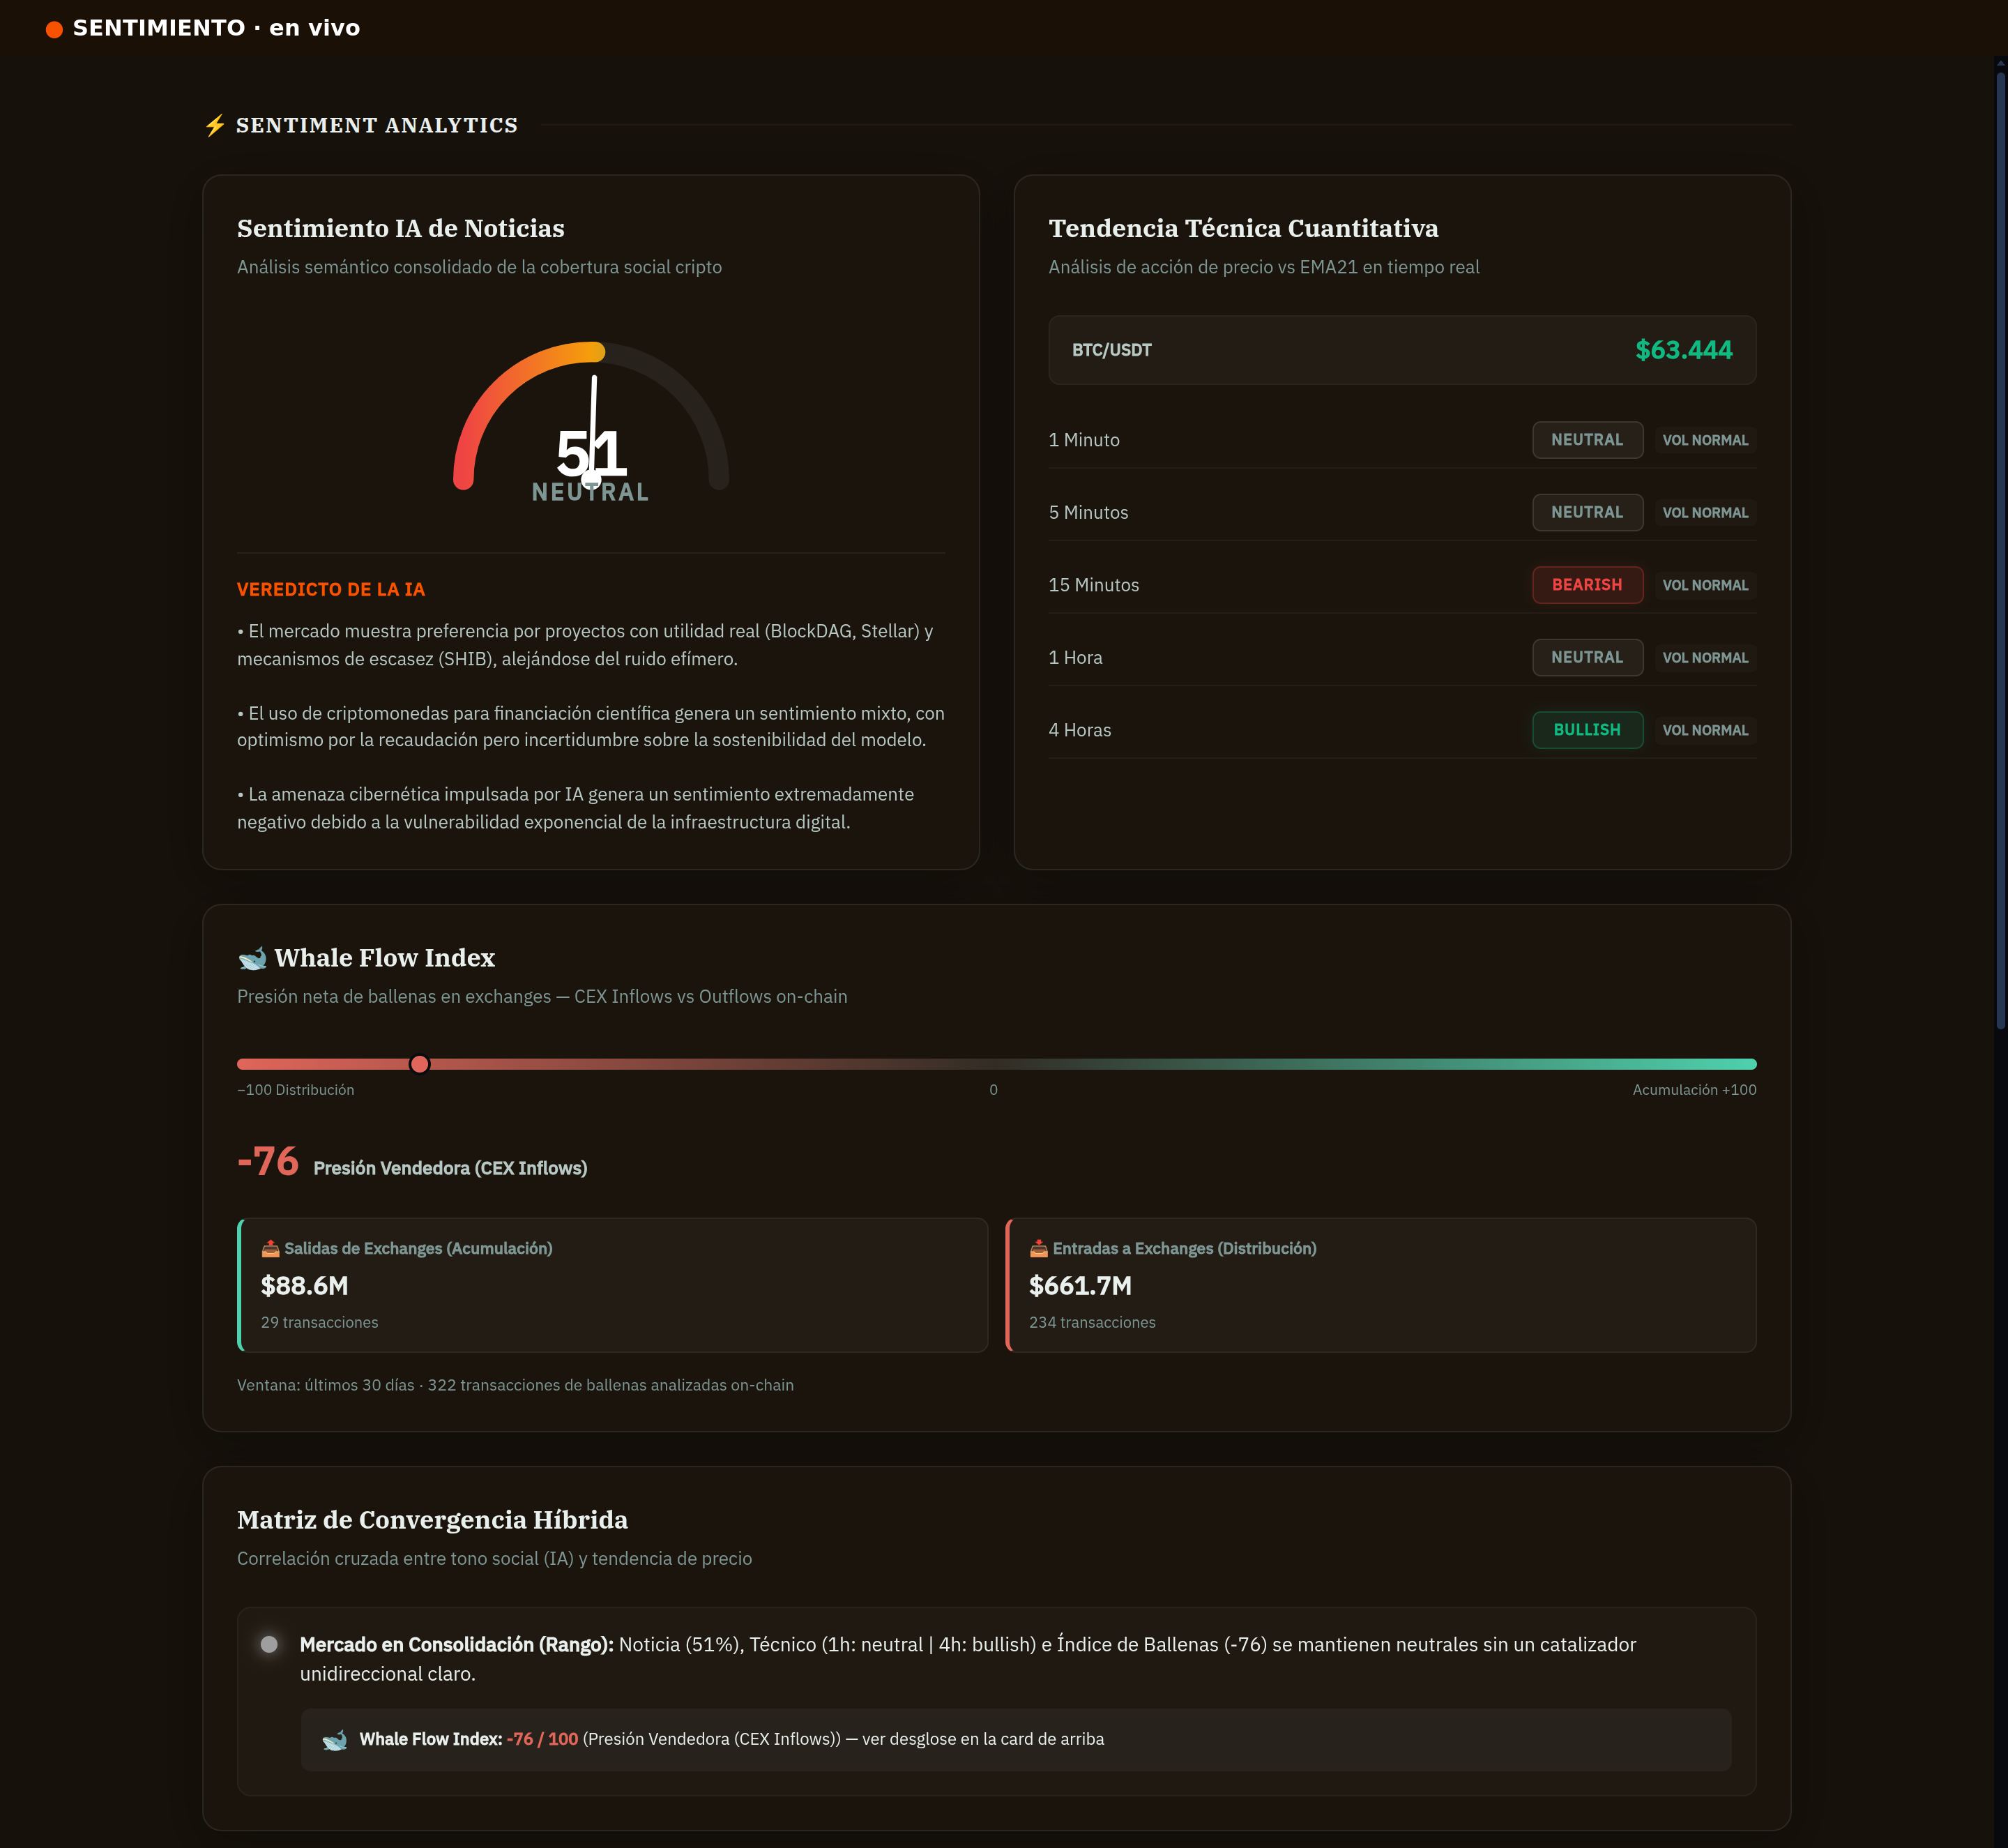Viewport: 2008px width, 1848px height.
Task: Click the NEUTRAL badge for 5 Minutos
Action: pyautogui.click(x=1587, y=512)
